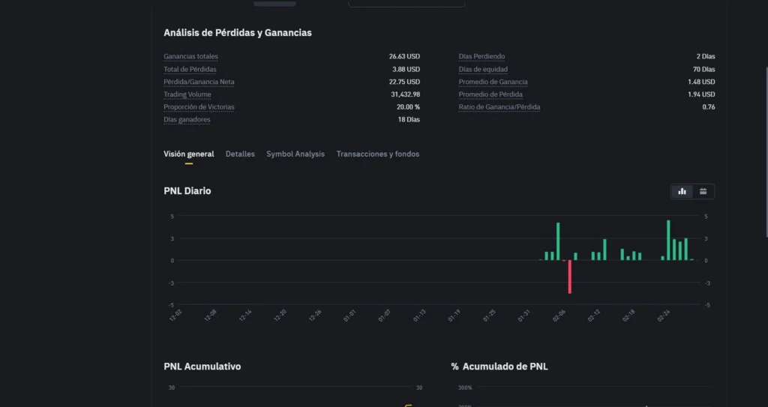The image size is (768, 407).
Task: Click the Proporción de Victorias label
Action: coord(199,107)
